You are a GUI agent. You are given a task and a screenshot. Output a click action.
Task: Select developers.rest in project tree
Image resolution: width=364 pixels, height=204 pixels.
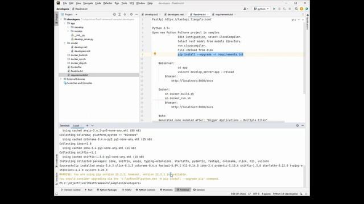pyautogui.click(x=82, y=51)
